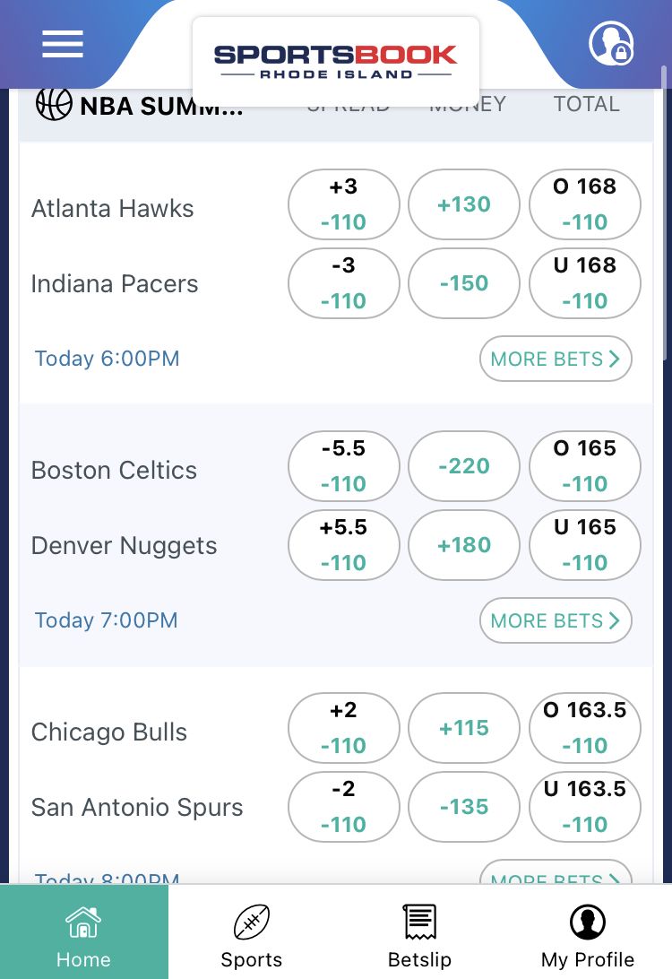Image resolution: width=672 pixels, height=979 pixels.
Task: Select Atlanta Hawks +3 spread bet
Action: (x=344, y=204)
